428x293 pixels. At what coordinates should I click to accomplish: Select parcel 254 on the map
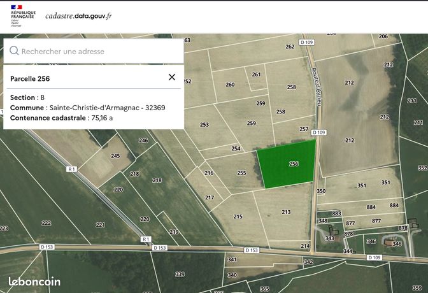pos(236,148)
